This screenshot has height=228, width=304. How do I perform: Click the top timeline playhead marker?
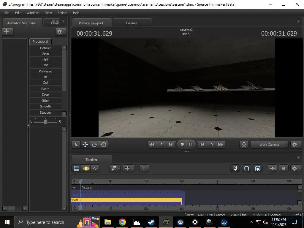[80, 181]
